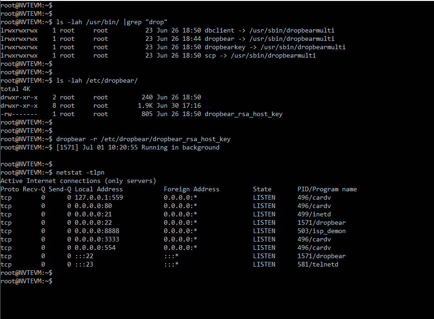Click the 127.0.0.1:559 local address
Screen dimensions: 434x319
pos(98,197)
